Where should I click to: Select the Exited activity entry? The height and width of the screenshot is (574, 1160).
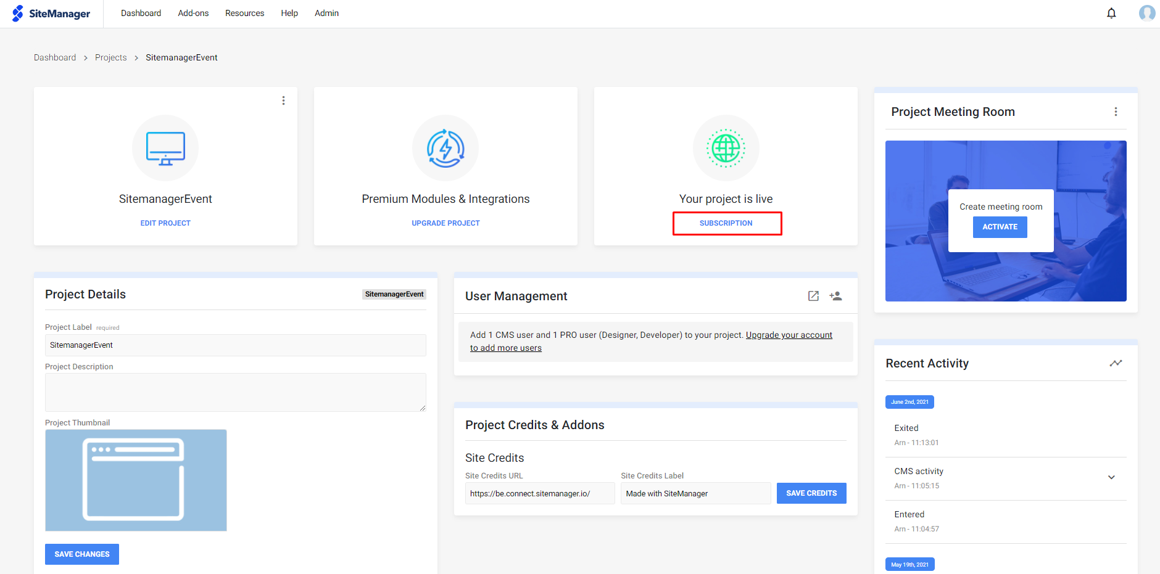coord(1006,435)
